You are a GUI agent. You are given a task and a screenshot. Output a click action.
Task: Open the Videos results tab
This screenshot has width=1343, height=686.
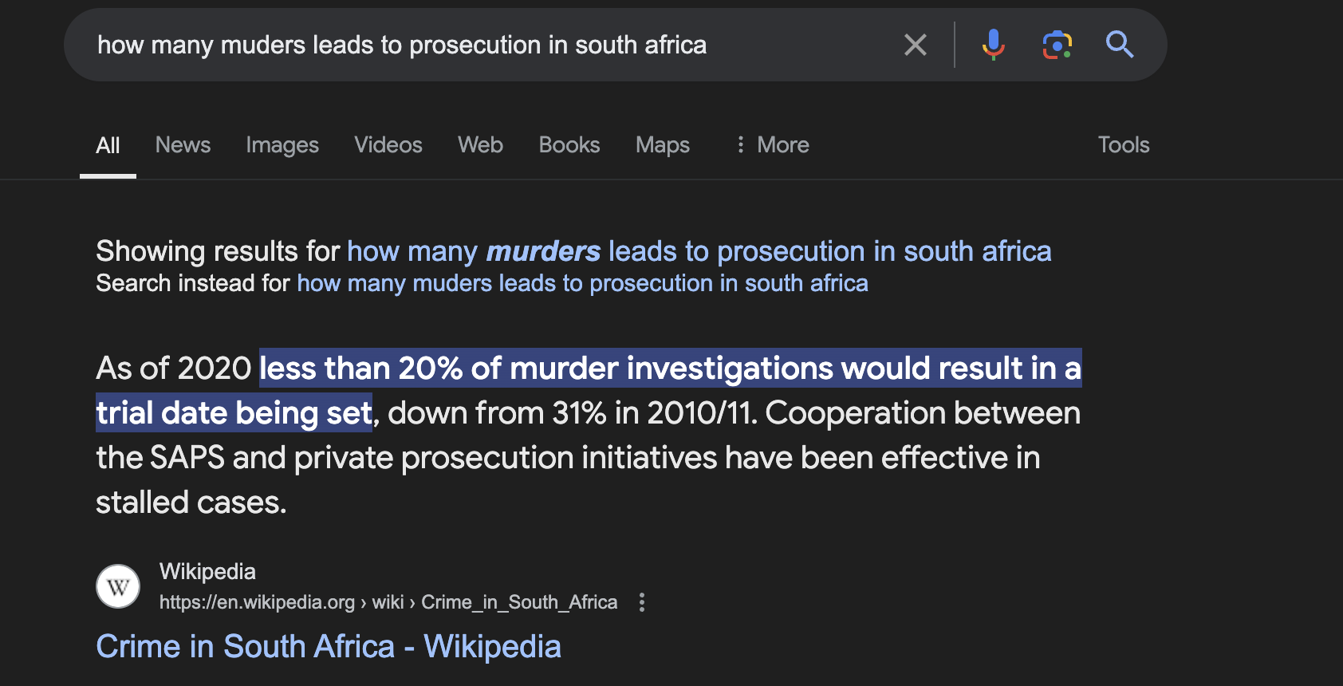point(388,144)
